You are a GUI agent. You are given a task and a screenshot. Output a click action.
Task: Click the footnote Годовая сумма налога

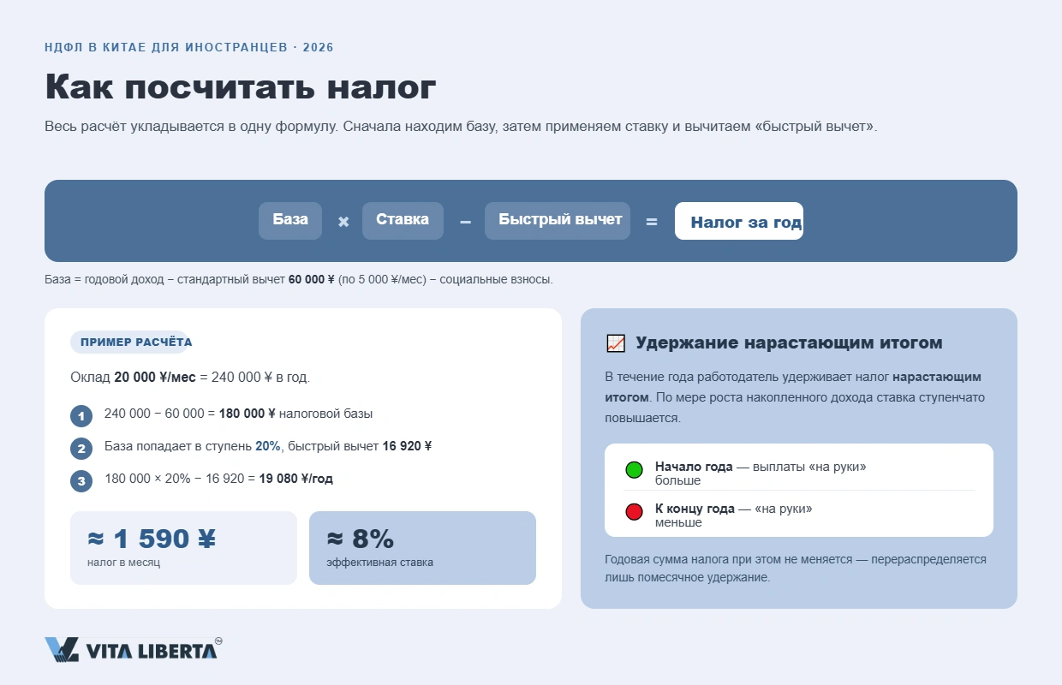tap(796, 568)
